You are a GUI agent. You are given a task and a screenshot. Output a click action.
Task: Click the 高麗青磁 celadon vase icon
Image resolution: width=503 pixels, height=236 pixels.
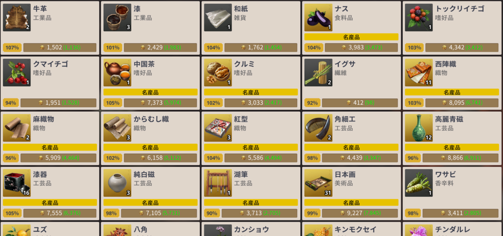419,128
